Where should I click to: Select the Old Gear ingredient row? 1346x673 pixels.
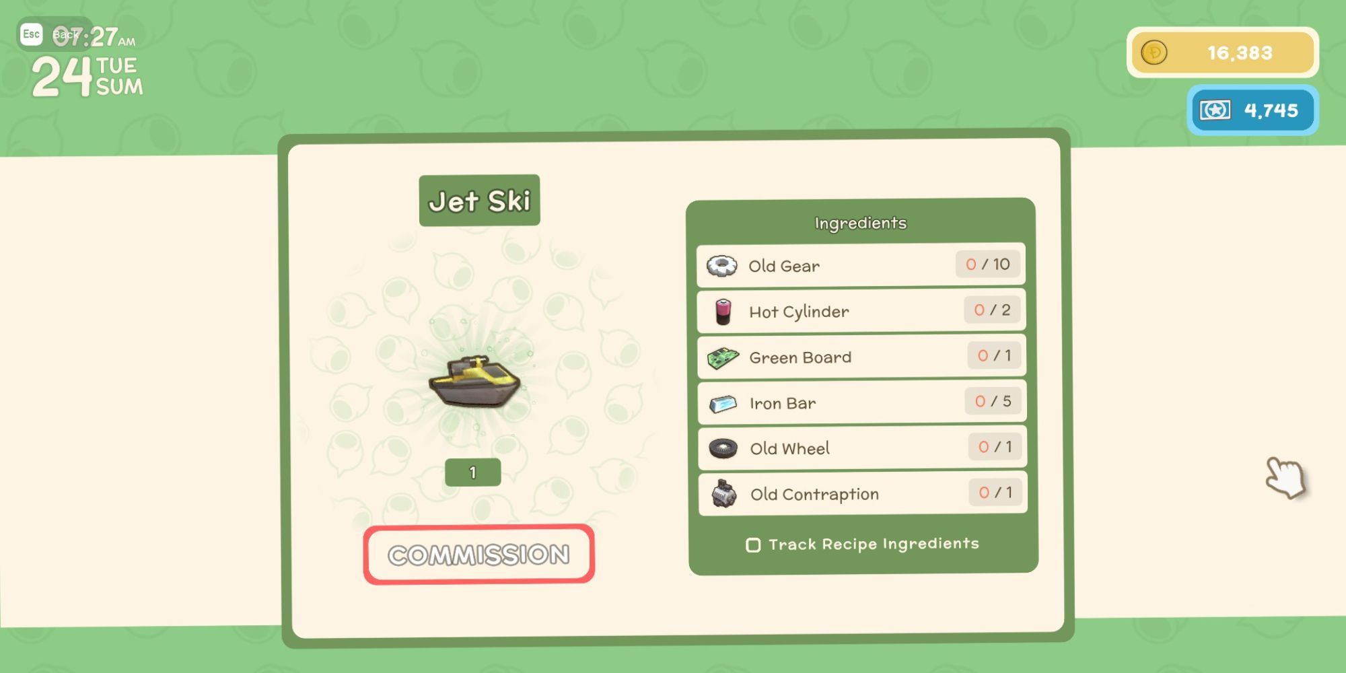coord(861,265)
